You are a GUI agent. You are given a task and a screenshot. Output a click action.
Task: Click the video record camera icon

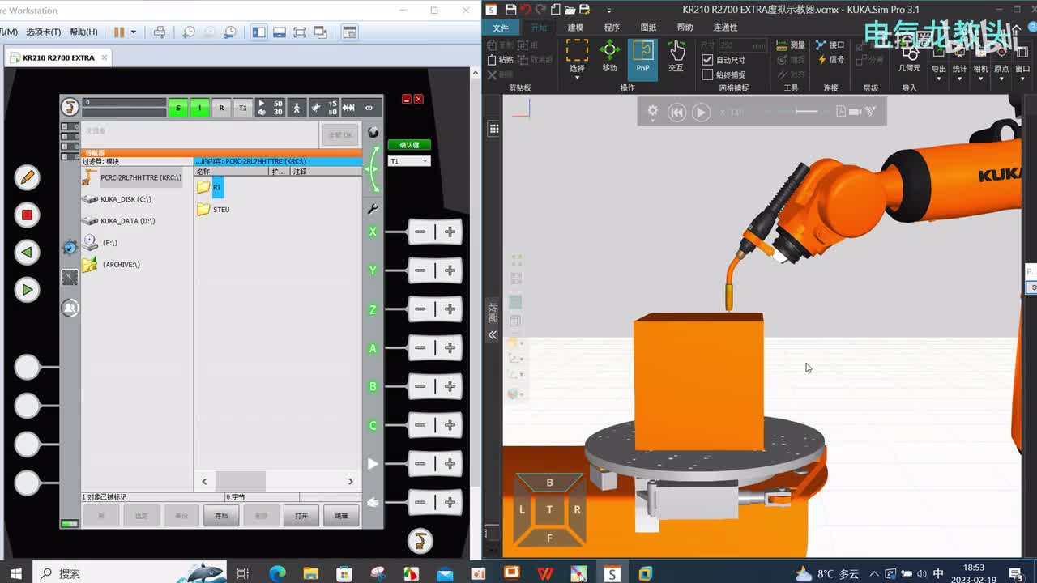[x=855, y=112]
